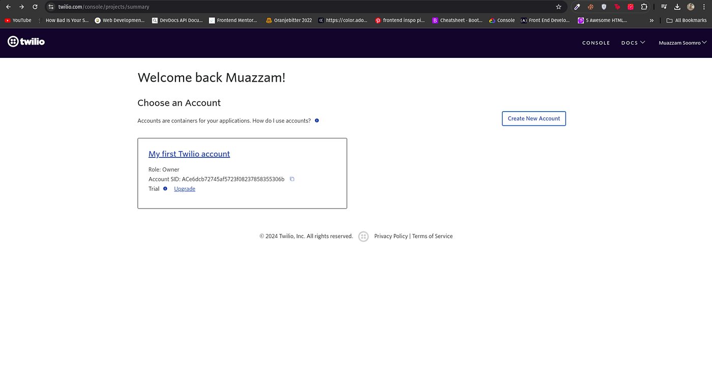Open the 'DevDocs API Docu...' bookmark

(177, 20)
